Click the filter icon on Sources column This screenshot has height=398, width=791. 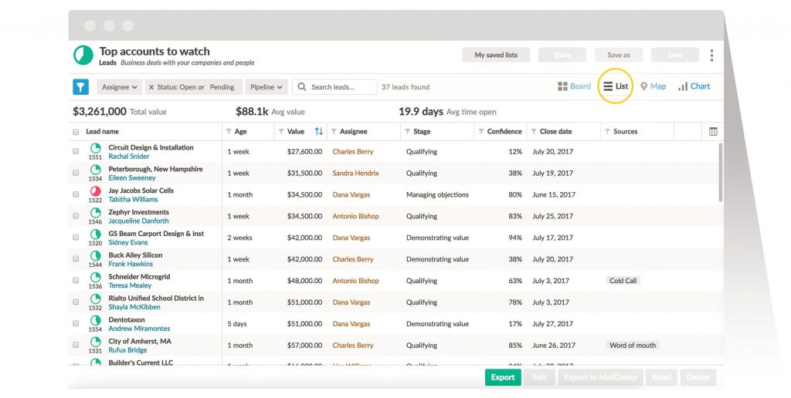606,132
